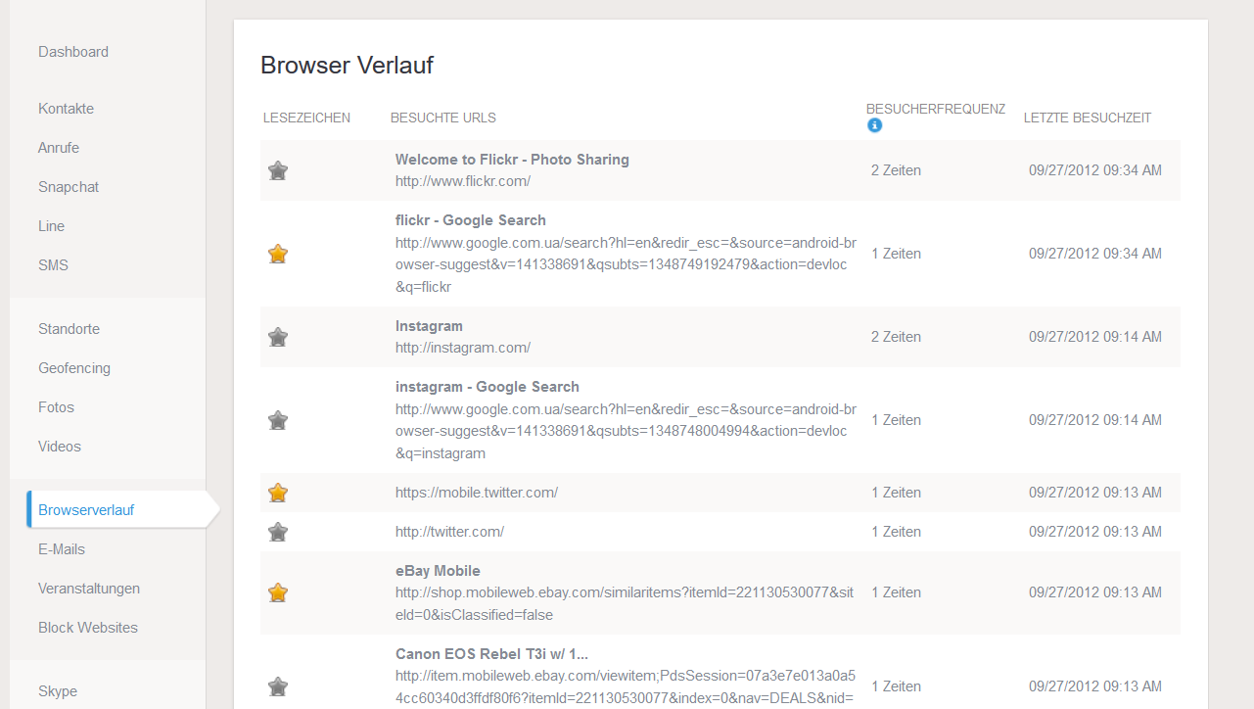Click the https://mobile.twitter.com/ URL
This screenshot has width=1254, height=709.
pyautogui.click(x=476, y=493)
